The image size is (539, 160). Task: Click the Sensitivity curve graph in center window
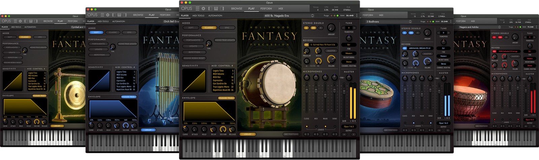click(x=194, y=81)
